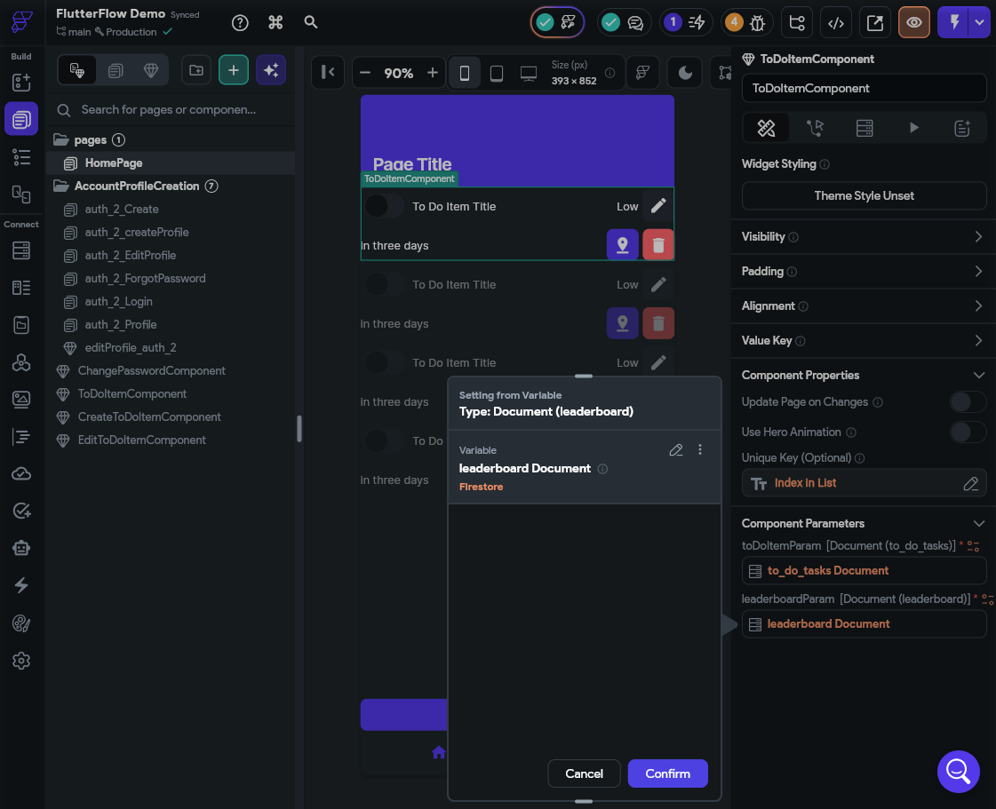Image resolution: width=996 pixels, height=809 pixels.
Task: Open keyboard shortcuts command icon
Action: pyautogui.click(x=275, y=23)
